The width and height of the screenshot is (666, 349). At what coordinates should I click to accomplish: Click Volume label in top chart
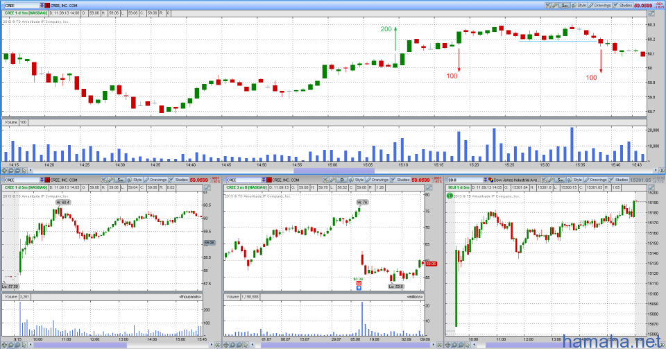pyautogui.click(x=10, y=122)
